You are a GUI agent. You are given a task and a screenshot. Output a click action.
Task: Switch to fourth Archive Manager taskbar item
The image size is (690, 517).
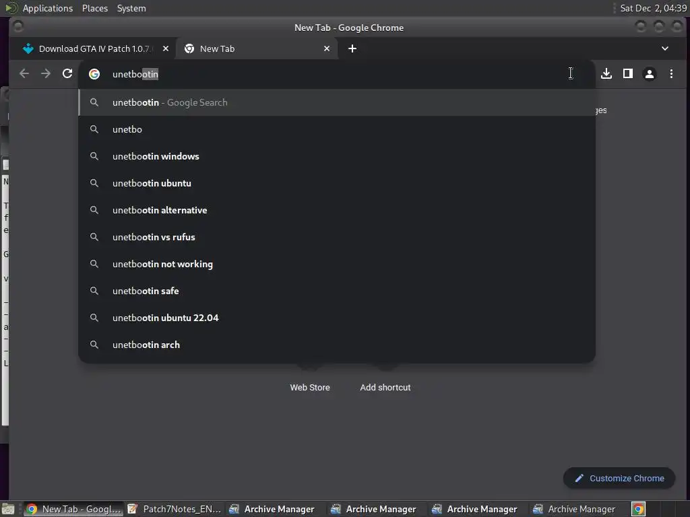574,509
